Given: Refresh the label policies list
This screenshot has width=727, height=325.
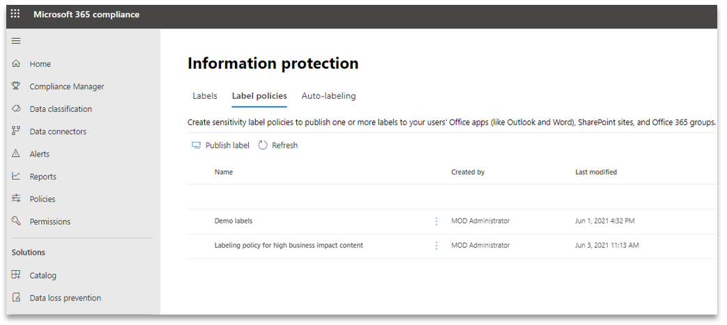Looking at the screenshot, I should [x=277, y=145].
